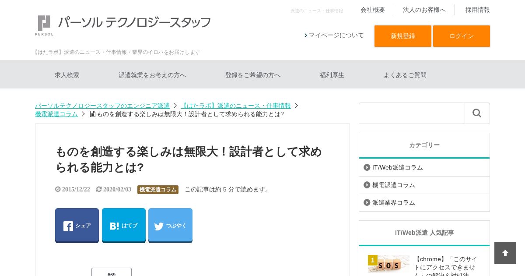Click the search magnifier icon
The height and width of the screenshot is (276, 525).
[477, 113]
